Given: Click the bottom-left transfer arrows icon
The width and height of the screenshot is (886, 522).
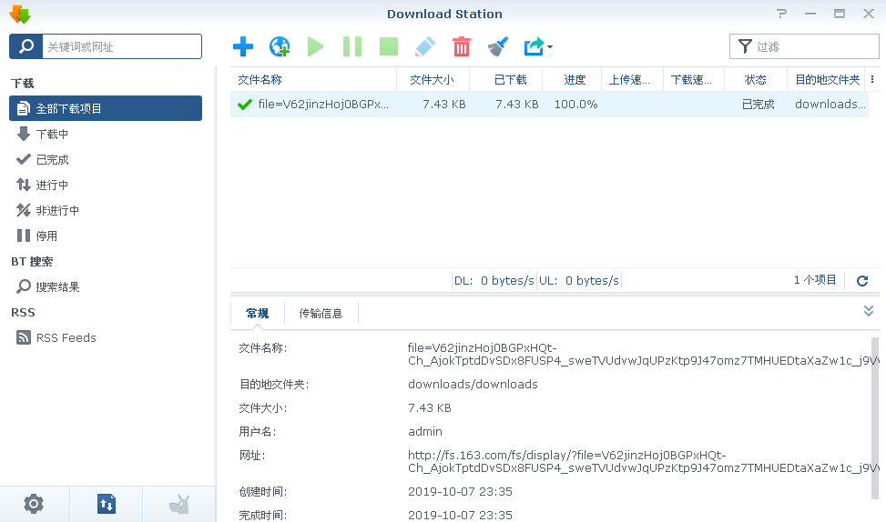Looking at the screenshot, I should pos(107,504).
